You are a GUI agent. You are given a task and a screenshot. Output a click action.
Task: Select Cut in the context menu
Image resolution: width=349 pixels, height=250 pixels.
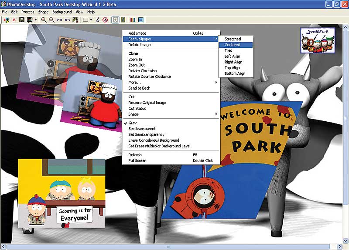pos(171,97)
